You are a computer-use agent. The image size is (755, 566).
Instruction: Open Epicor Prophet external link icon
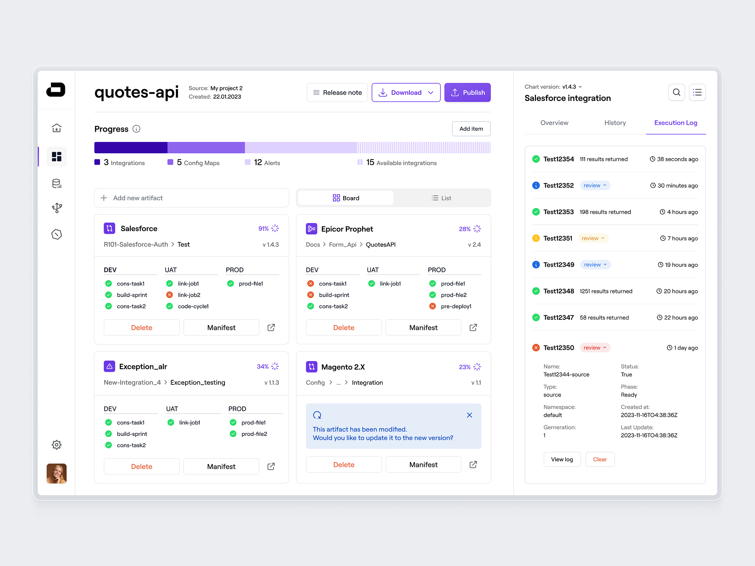coord(473,327)
